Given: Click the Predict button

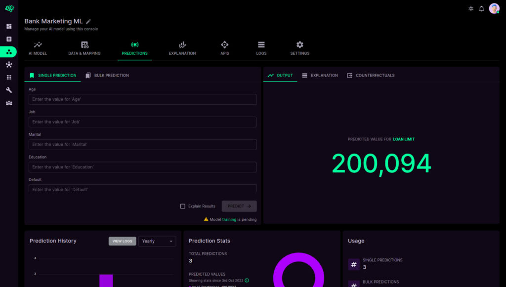Looking at the screenshot, I should 239,206.
